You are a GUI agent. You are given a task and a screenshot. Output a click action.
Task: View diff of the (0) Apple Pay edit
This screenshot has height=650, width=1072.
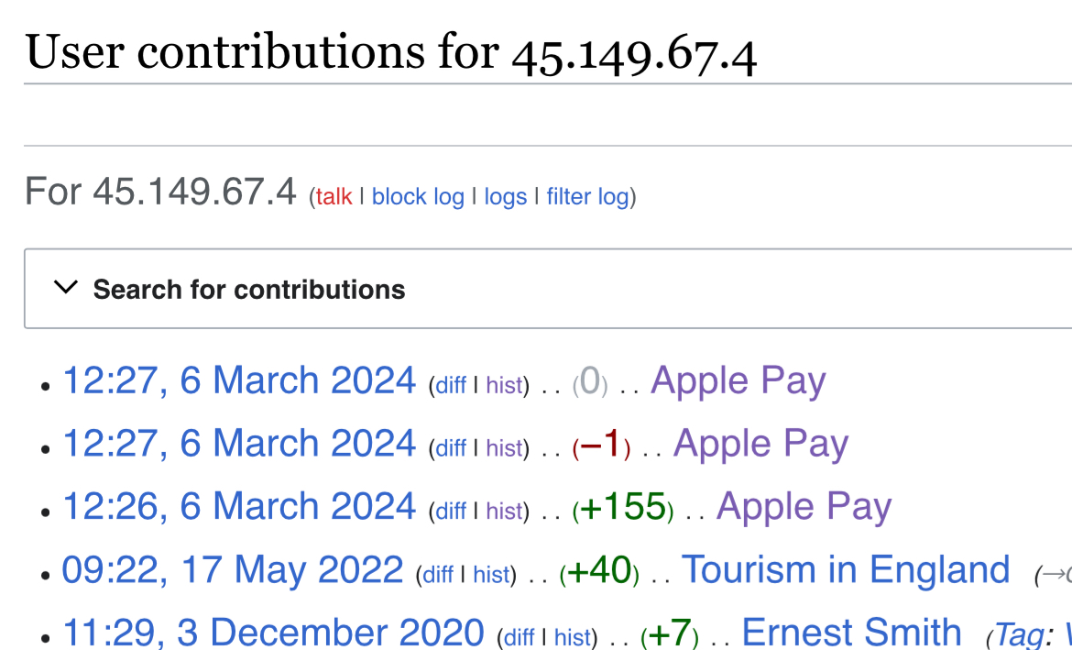(x=451, y=386)
